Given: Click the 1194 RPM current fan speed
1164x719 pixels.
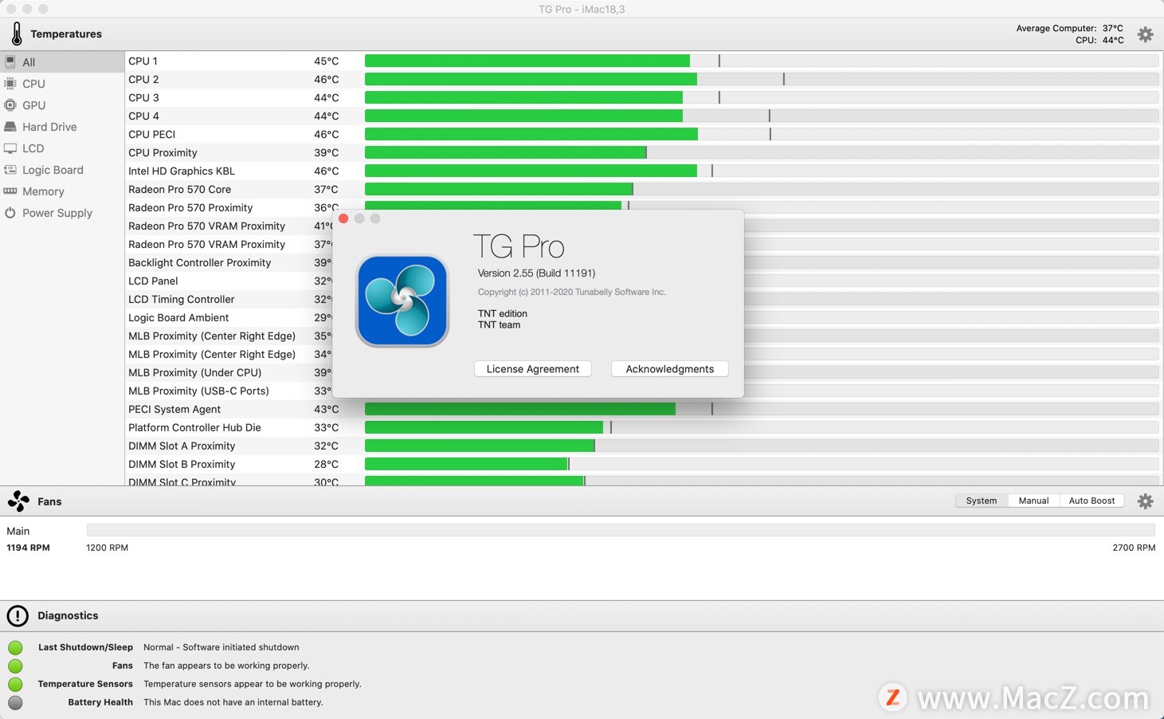Looking at the screenshot, I should 28,548.
